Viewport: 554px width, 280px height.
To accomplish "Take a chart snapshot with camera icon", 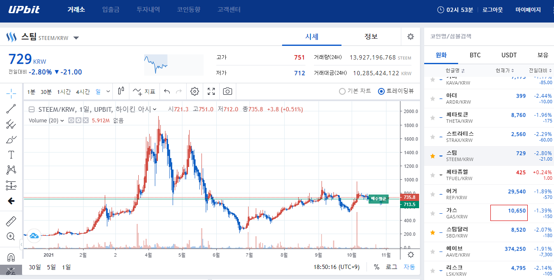I will tap(228, 91).
